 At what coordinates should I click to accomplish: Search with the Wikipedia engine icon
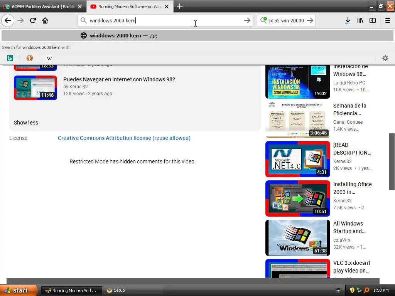(x=49, y=59)
